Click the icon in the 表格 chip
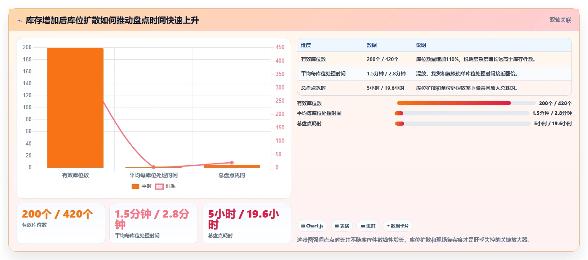Image resolution: width=588 pixels, height=260 pixels. tap(336, 226)
